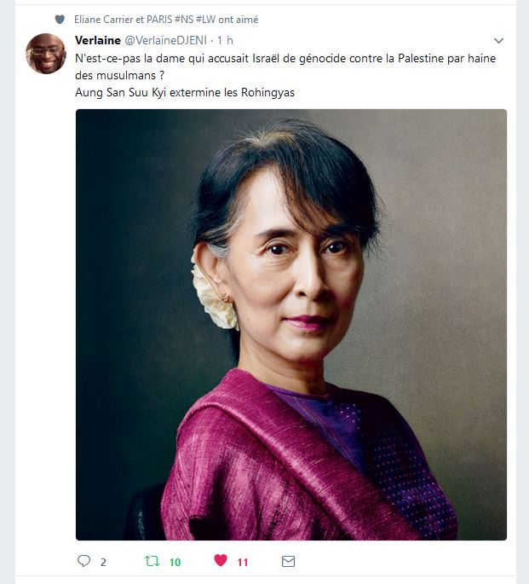
Task: Click the reply speech bubble icon
Action: point(83,561)
